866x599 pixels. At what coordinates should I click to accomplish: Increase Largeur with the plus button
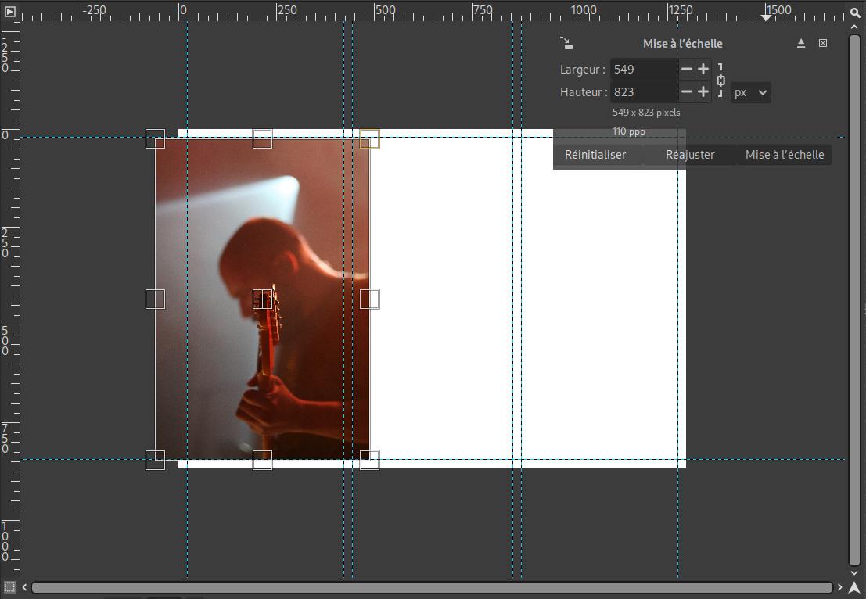coord(703,70)
